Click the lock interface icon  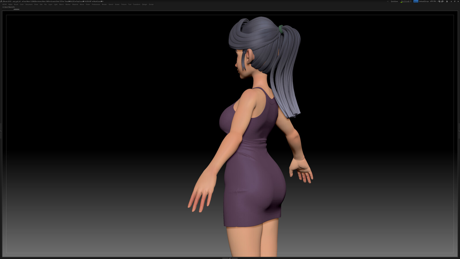pyautogui.click(x=447, y=1)
